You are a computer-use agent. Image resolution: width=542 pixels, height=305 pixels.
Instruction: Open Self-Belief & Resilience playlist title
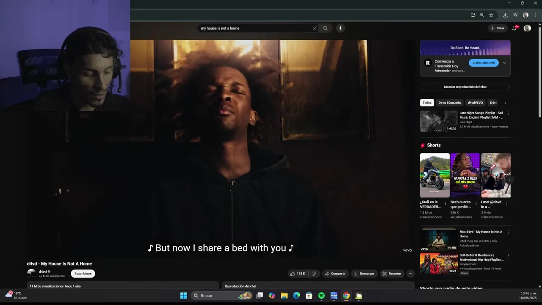tap(481, 258)
